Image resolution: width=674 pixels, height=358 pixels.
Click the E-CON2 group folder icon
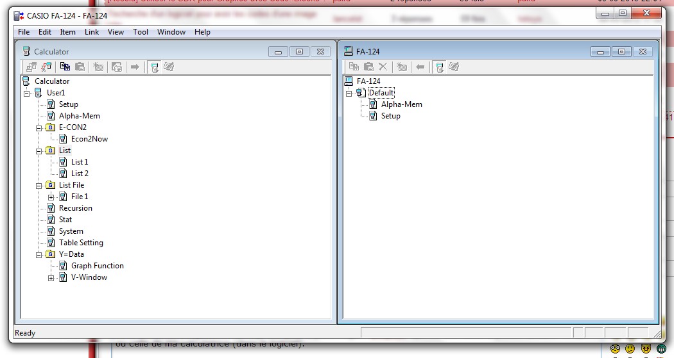tap(51, 127)
